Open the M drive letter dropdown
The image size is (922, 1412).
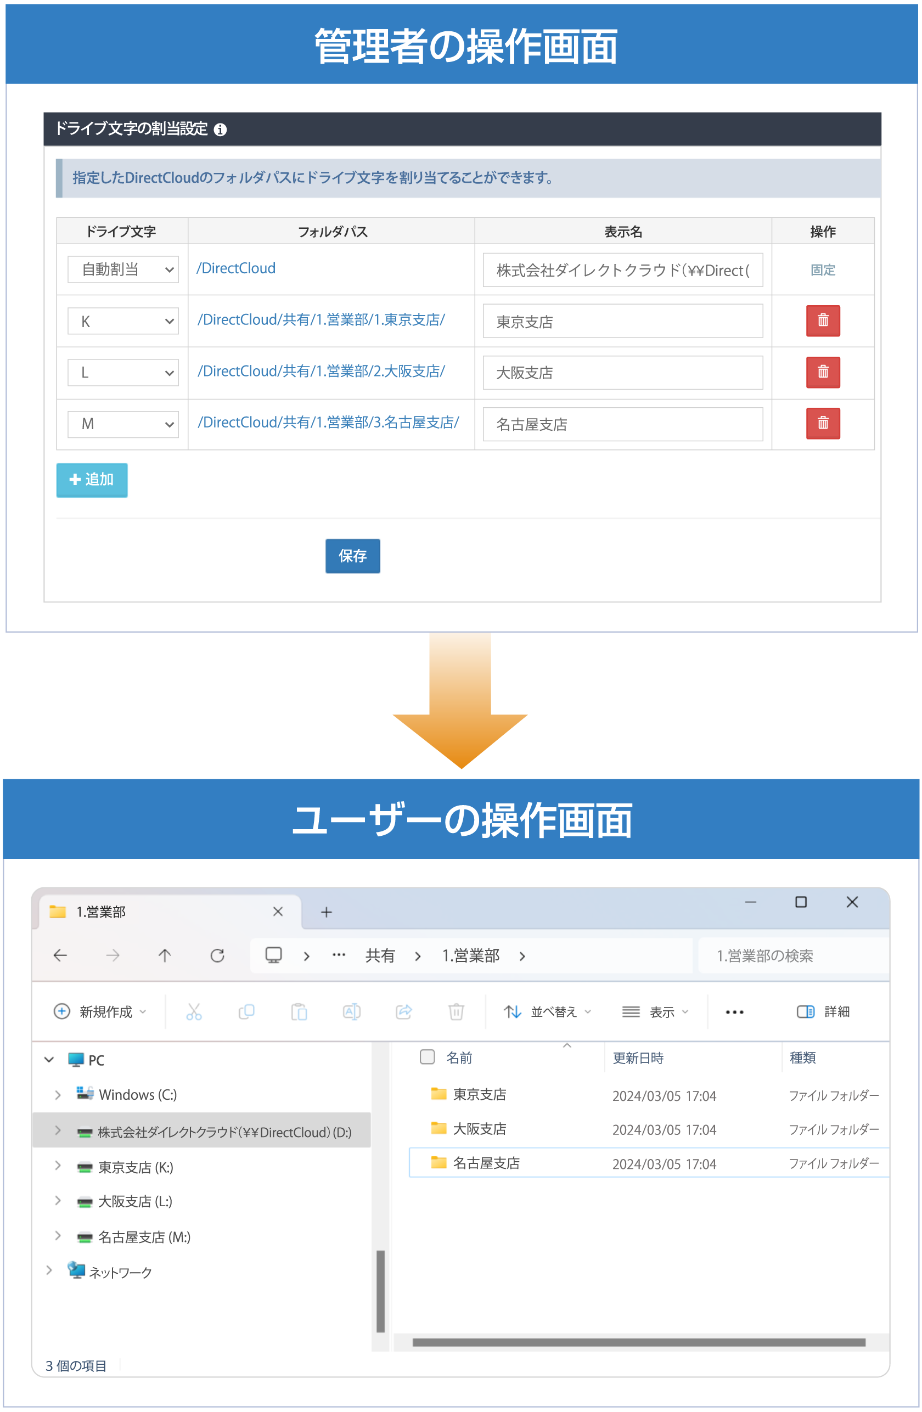point(123,424)
